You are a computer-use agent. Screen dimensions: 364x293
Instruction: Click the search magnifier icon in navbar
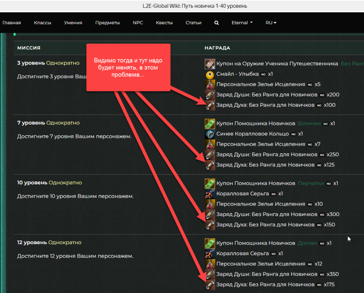(x=216, y=23)
